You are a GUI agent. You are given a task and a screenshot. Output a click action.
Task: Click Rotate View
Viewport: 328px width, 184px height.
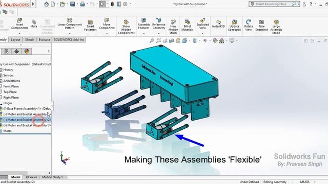point(248,25)
